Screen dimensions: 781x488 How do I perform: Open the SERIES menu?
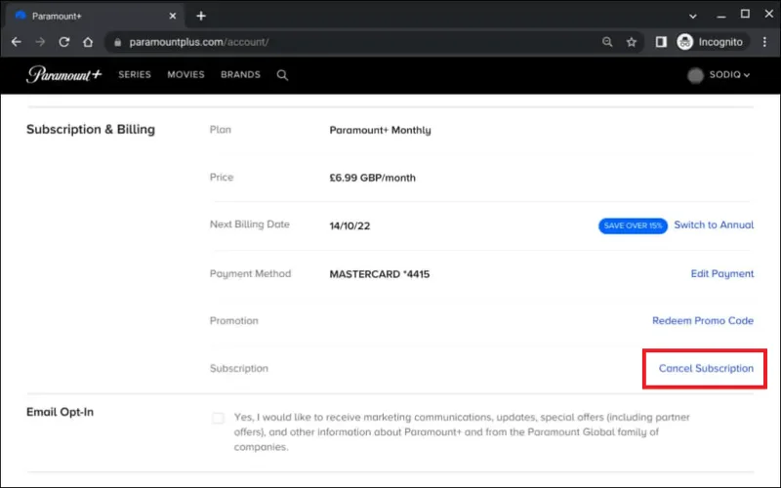135,75
